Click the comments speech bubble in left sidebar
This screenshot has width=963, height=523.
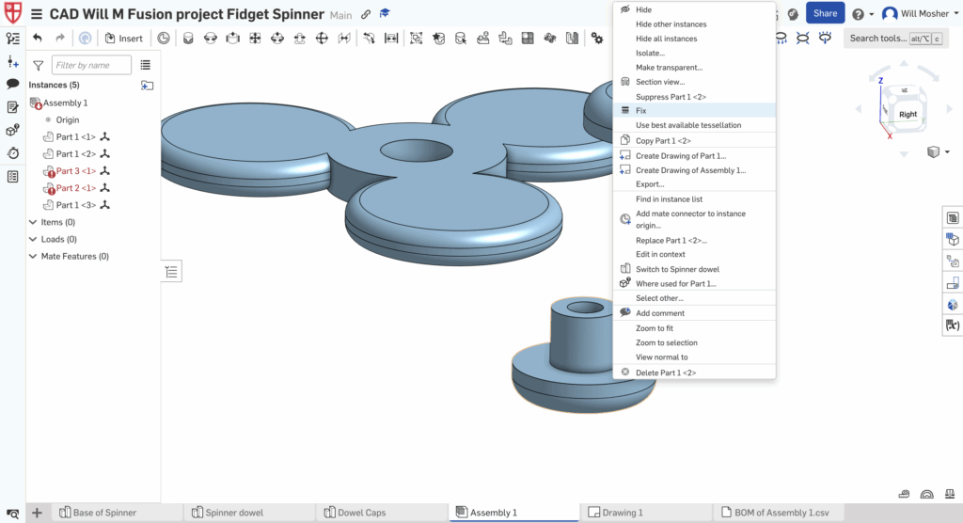pos(13,84)
